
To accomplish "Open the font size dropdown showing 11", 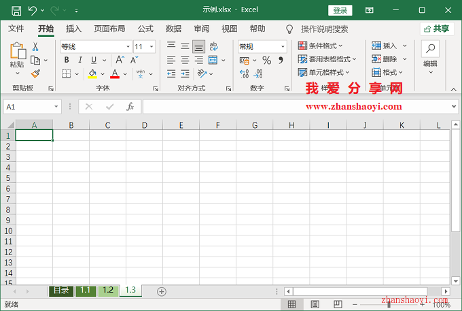I will 152,47.
